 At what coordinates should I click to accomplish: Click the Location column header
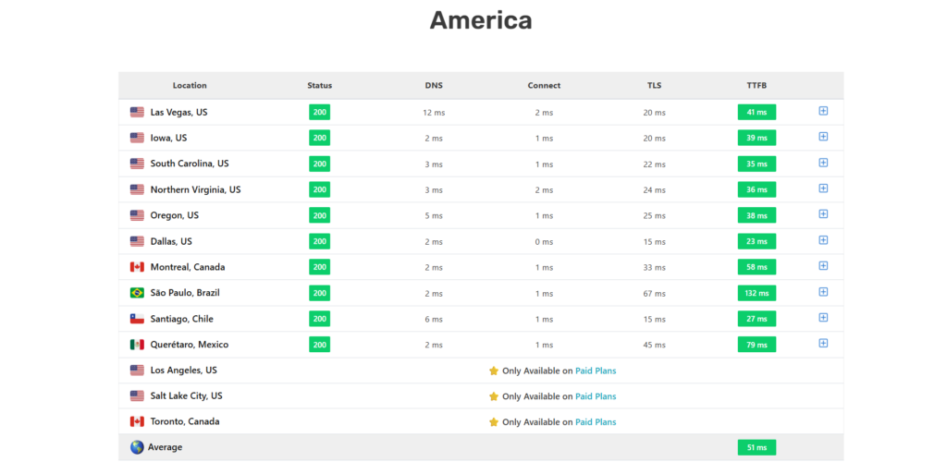click(190, 86)
